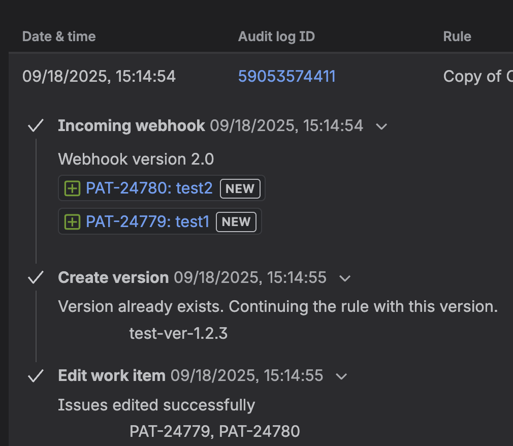Image resolution: width=513 pixels, height=446 pixels.
Task: Click the NEW badge next to test2
Action: pyautogui.click(x=240, y=188)
